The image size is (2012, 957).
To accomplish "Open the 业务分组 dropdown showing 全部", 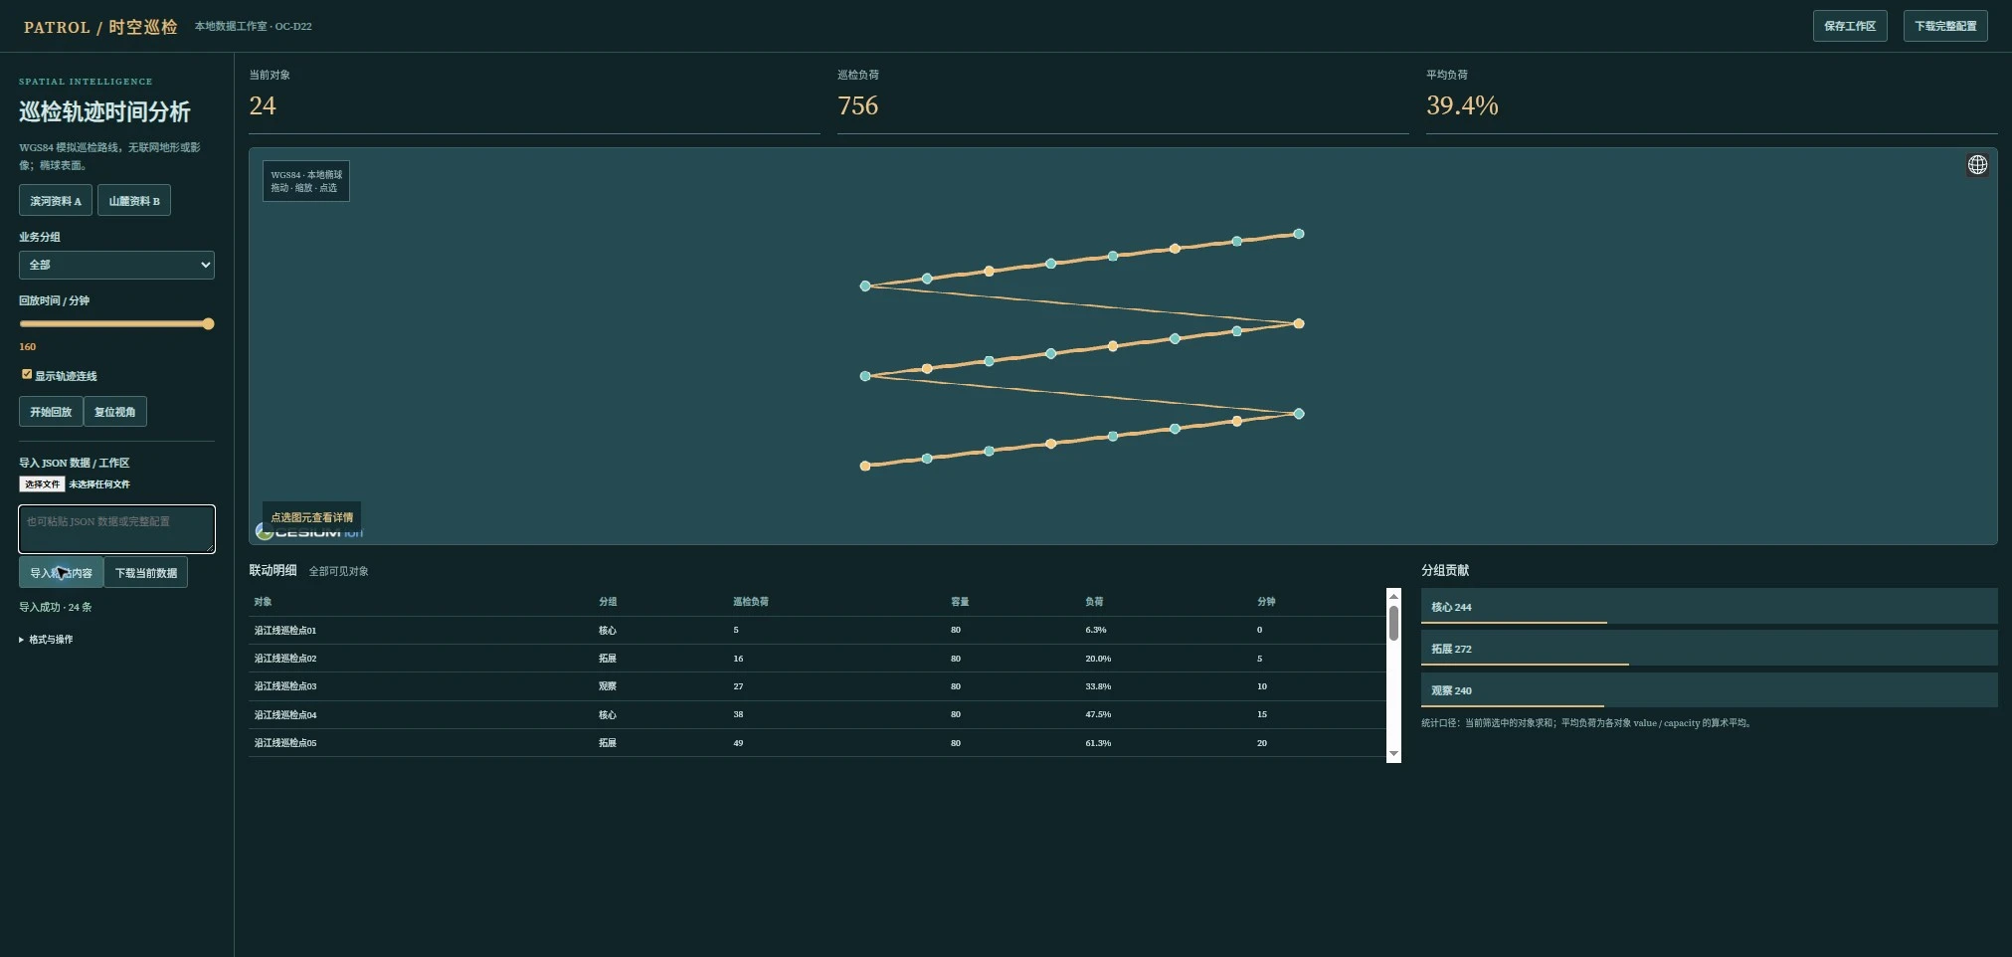I will pos(116,265).
